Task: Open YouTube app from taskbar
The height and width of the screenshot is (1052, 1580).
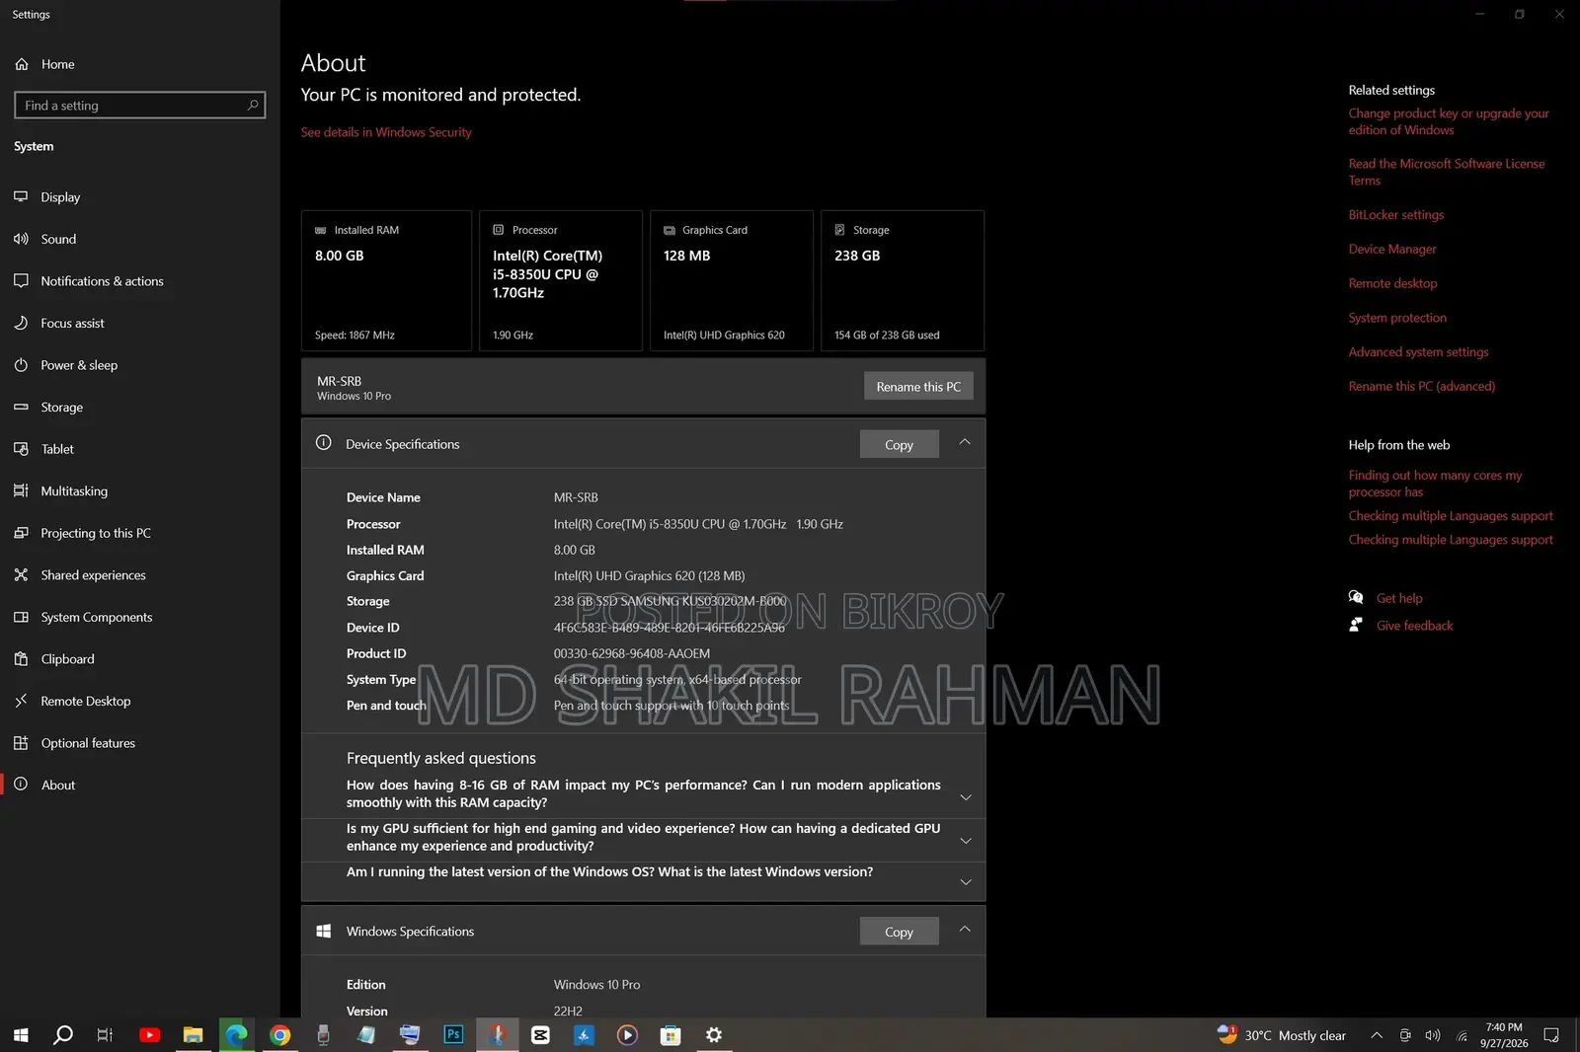Action: click(x=150, y=1034)
